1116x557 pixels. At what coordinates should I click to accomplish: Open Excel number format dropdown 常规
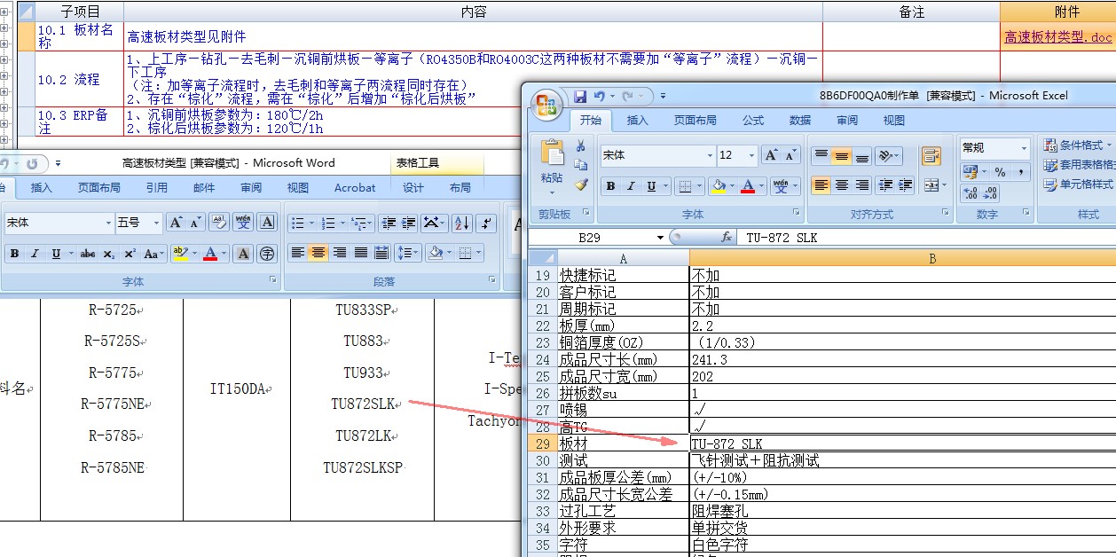pyautogui.click(x=1024, y=147)
